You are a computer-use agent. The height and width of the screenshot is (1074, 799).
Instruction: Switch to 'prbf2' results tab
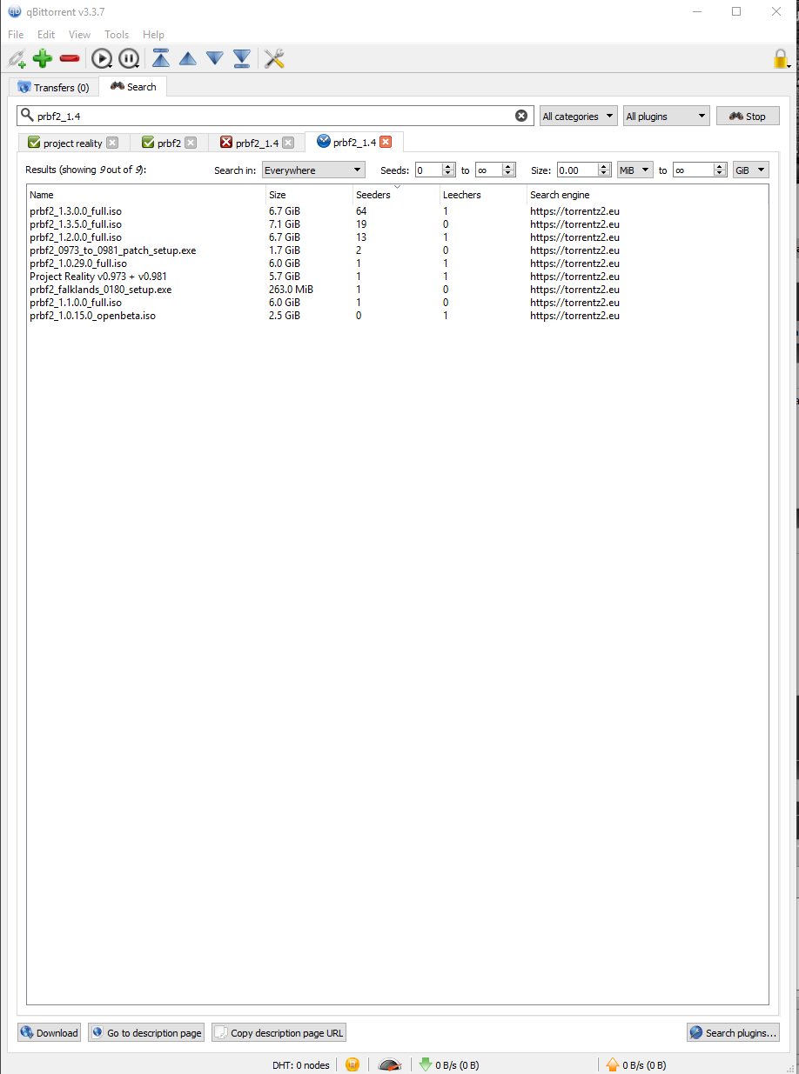pyautogui.click(x=169, y=143)
